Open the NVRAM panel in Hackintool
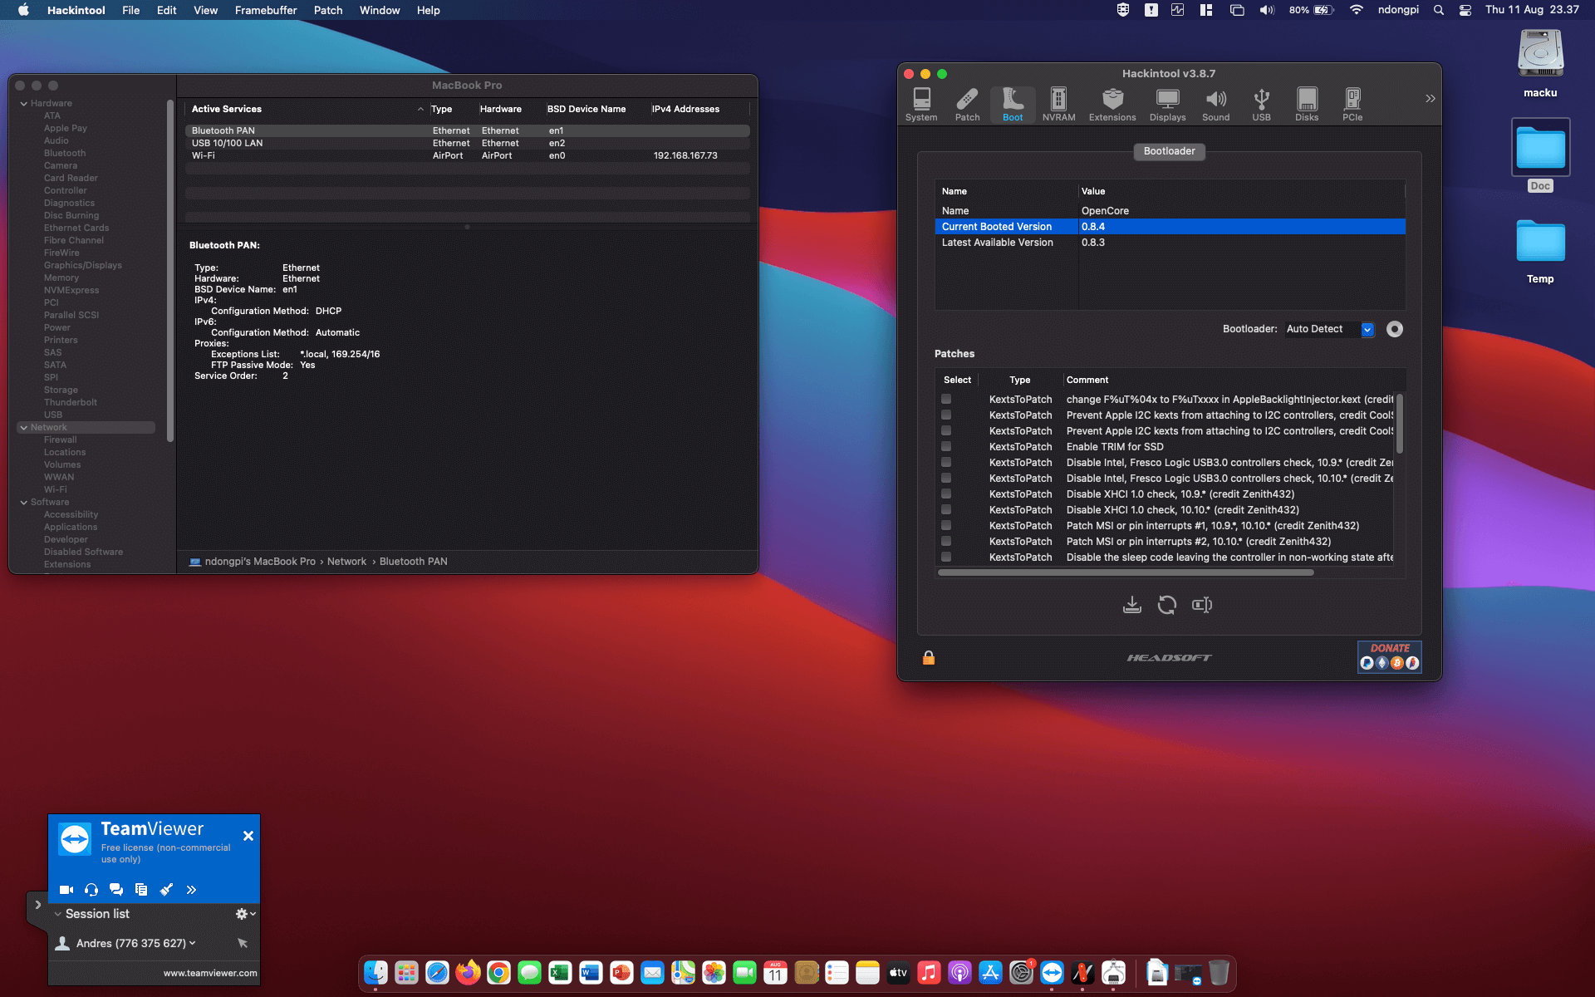 coord(1058,103)
